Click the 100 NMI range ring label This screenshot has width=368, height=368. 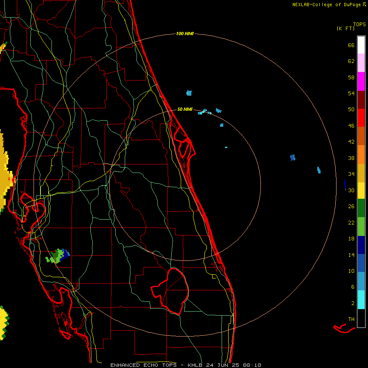point(185,34)
